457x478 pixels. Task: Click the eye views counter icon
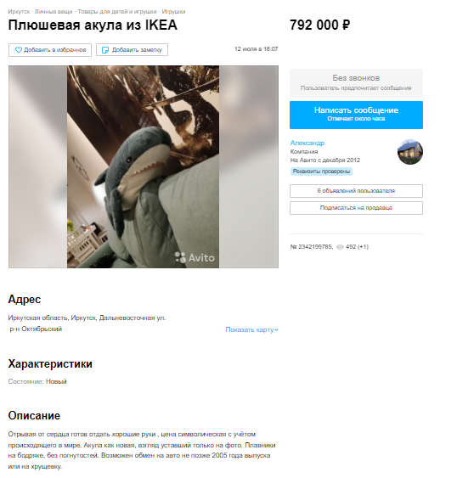pos(340,247)
